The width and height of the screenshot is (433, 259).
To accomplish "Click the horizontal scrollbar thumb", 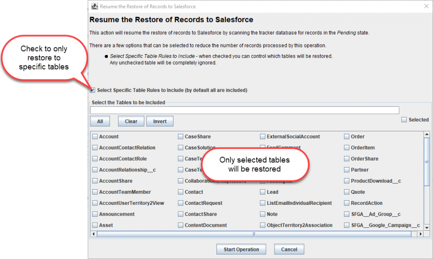I will coord(254,234).
